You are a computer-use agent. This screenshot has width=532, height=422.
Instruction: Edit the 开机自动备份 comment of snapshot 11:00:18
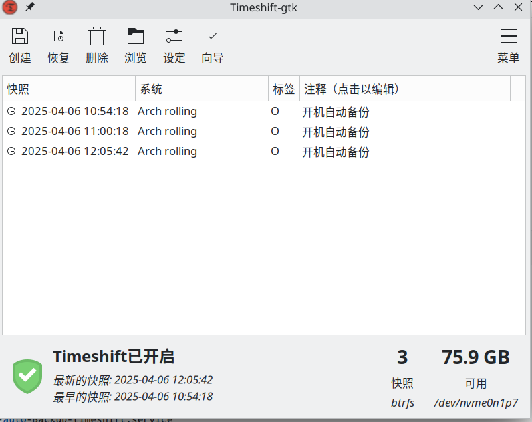click(336, 132)
